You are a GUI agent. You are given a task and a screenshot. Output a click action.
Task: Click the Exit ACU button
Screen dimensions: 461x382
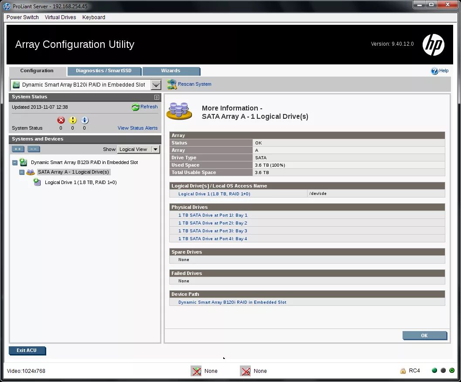click(x=27, y=350)
